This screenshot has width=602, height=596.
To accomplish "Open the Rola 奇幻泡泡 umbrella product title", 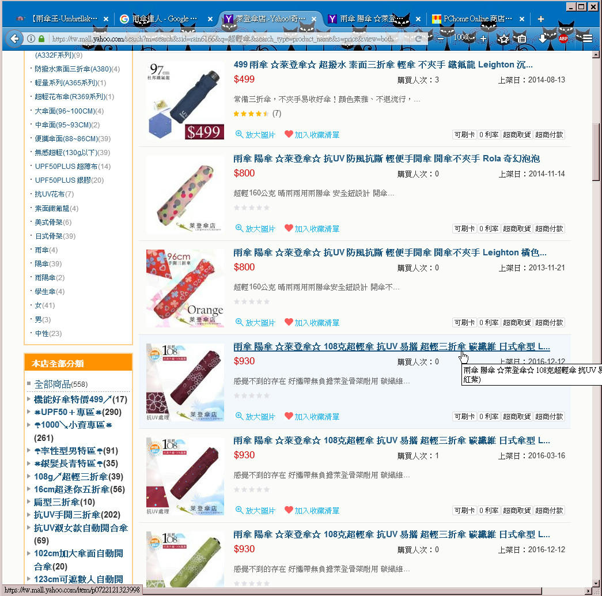I will point(387,159).
